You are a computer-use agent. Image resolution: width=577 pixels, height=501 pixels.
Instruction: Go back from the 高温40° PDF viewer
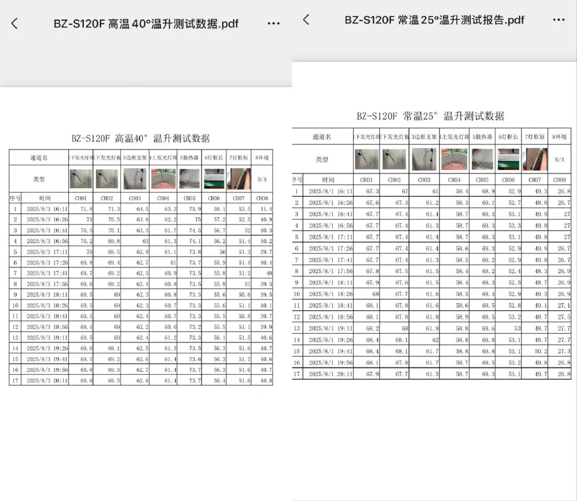coord(14,24)
